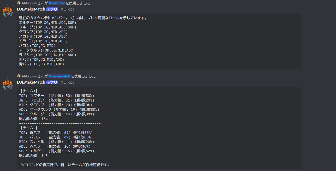The width and height of the screenshot is (336, 171).
Task: Click the アプリ badge next to the first LOLMakeMatch name
Action: 52,9
